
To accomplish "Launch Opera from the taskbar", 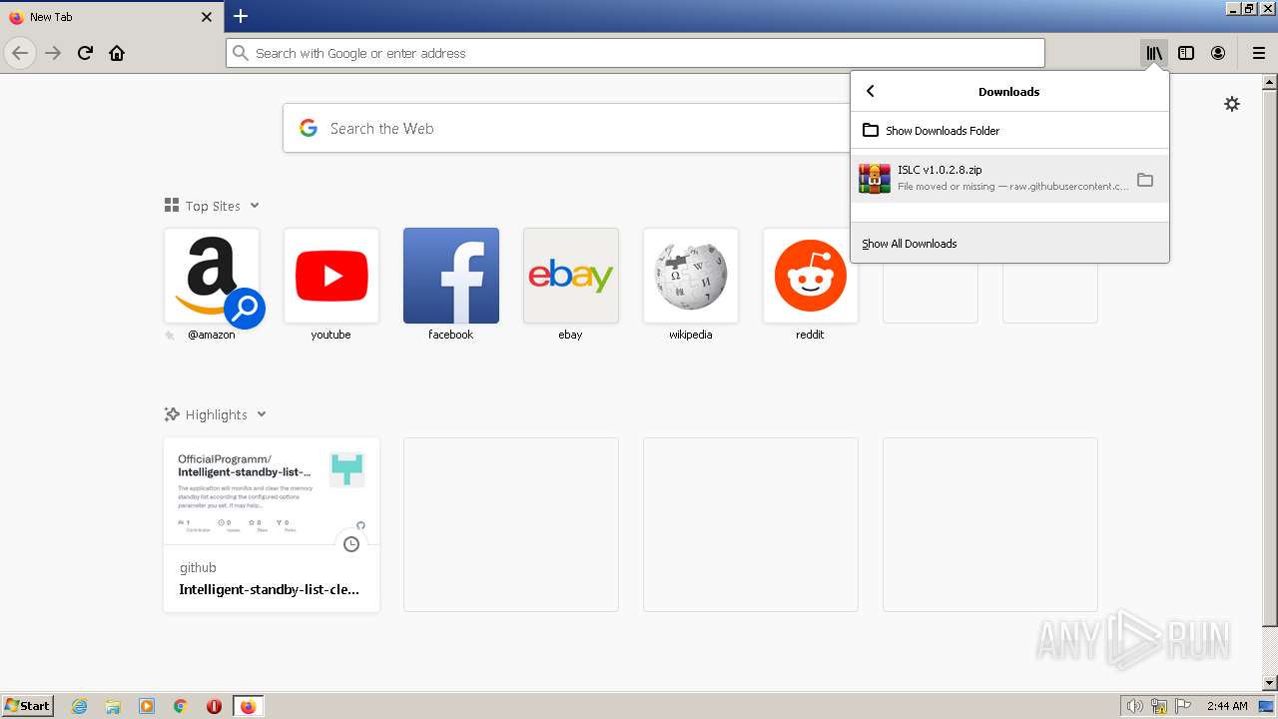I will point(214,706).
